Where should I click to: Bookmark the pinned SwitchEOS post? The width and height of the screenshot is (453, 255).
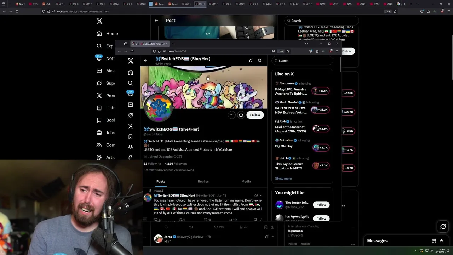[255, 220]
